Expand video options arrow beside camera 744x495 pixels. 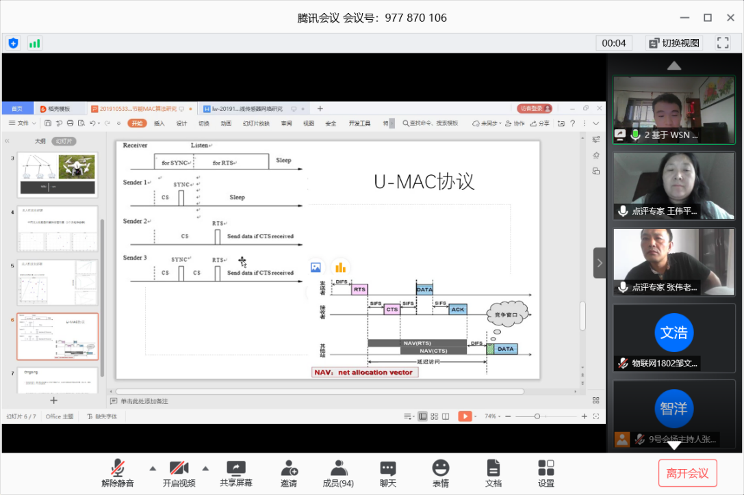pyautogui.click(x=205, y=468)
